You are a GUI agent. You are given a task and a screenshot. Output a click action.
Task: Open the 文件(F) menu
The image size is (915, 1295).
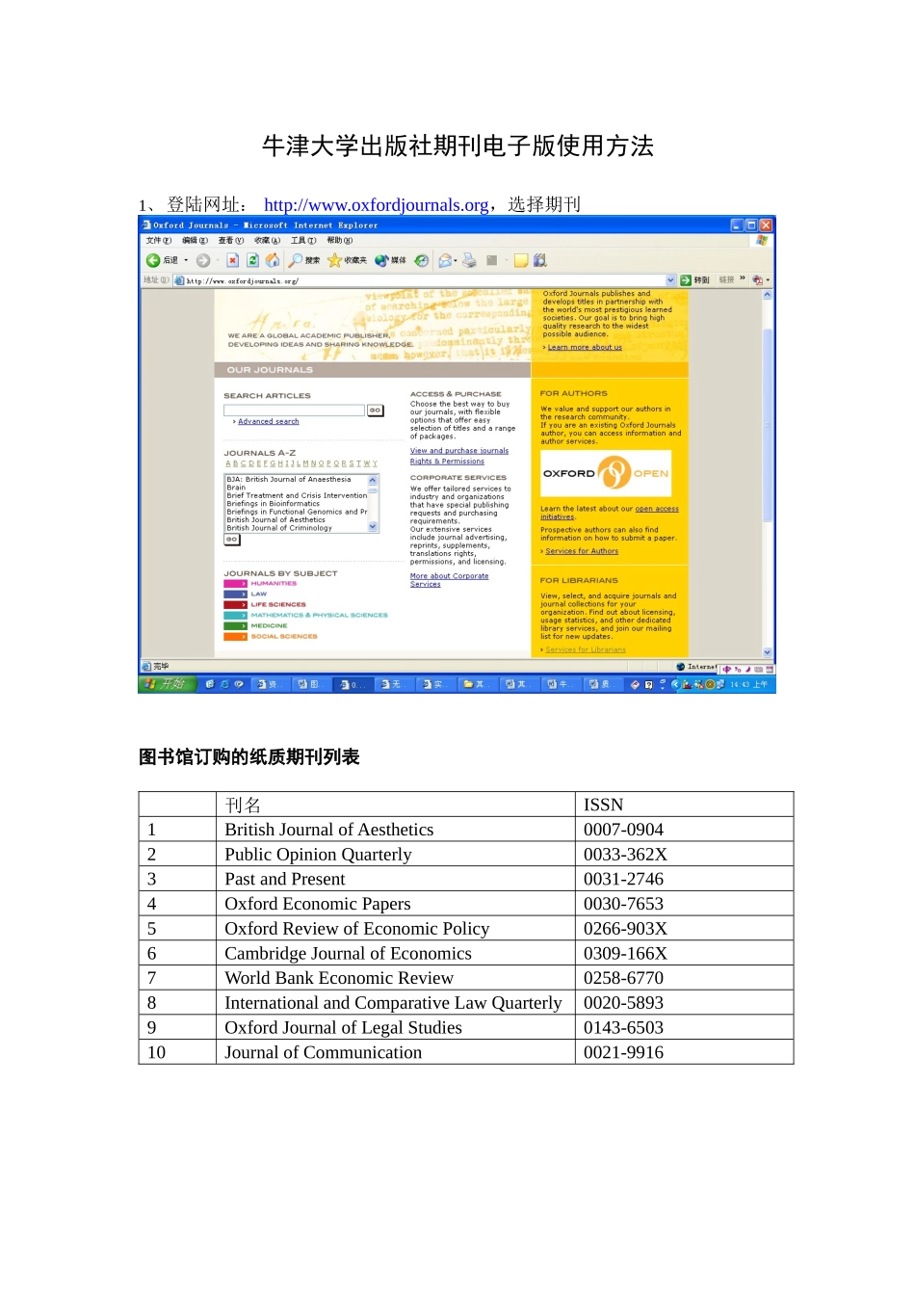click(159, 240)
